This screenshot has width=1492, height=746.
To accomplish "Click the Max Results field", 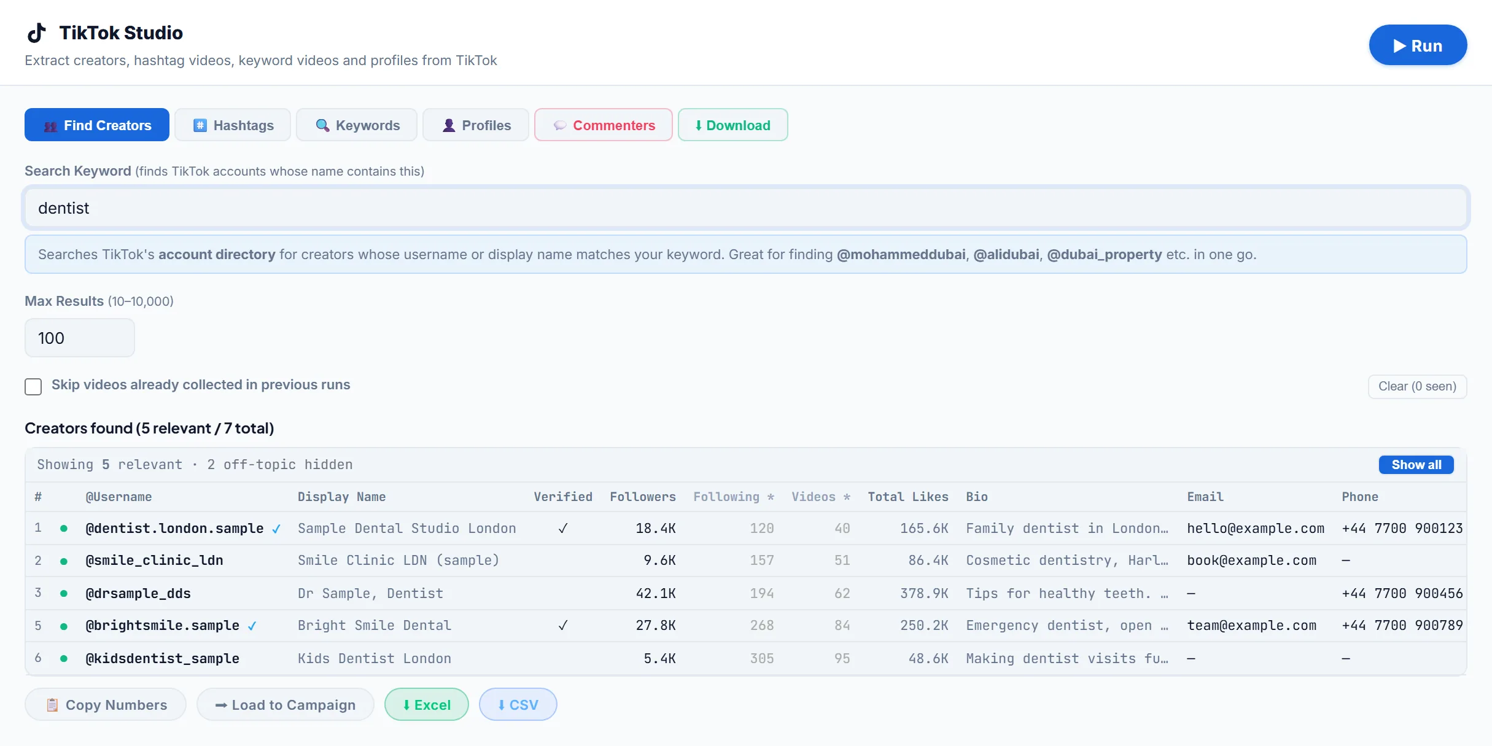I will click(80, 338).
